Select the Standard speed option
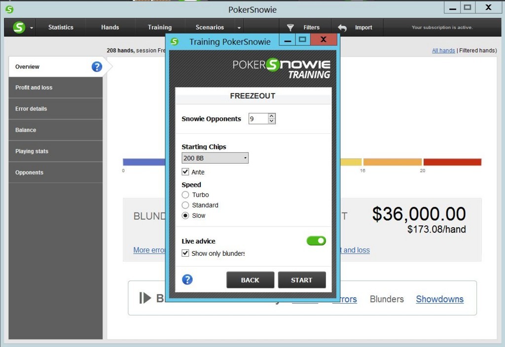The height and width of the screenshot is (347, 505). pyautogui.click(x=185, y=205)
